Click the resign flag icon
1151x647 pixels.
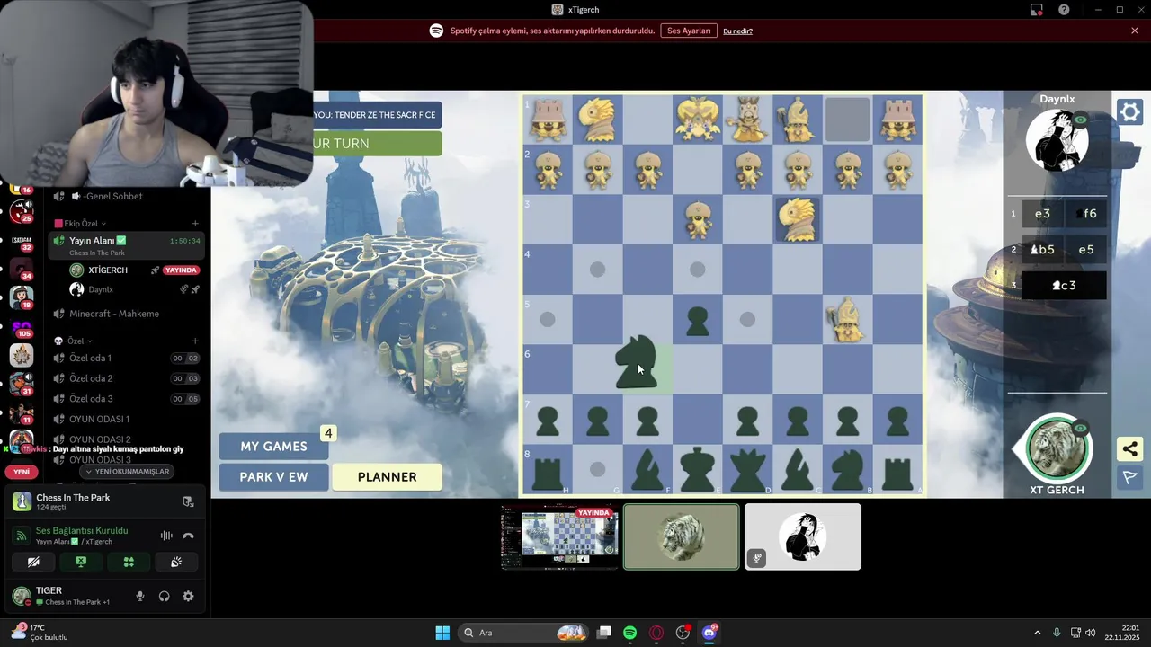click(x=1130, y=477)
